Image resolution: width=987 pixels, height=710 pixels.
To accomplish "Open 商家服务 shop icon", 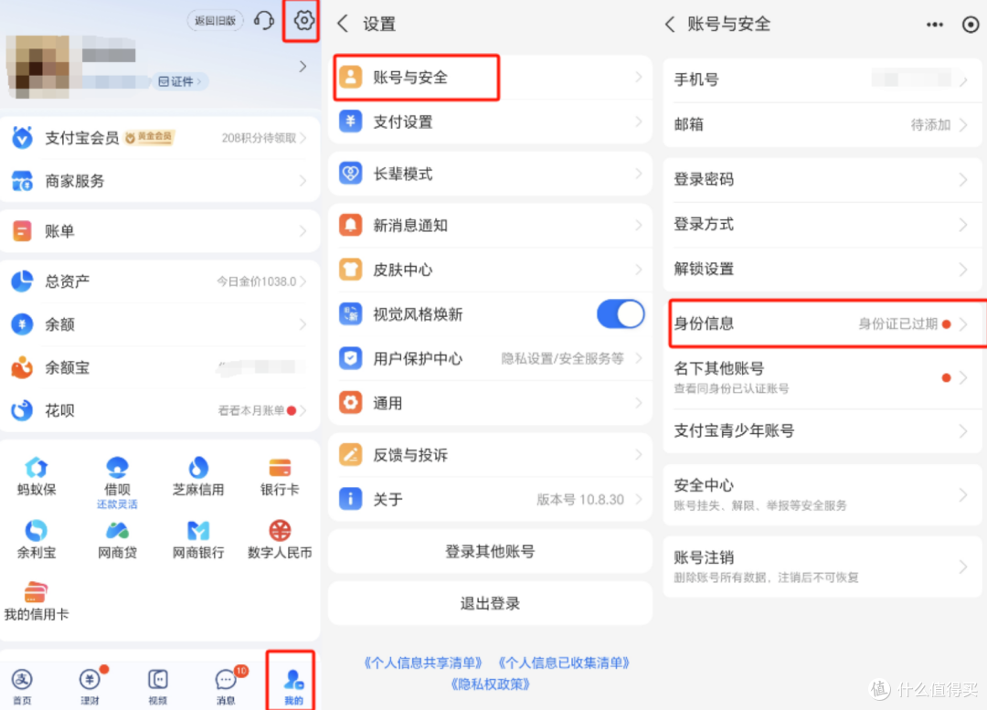I will (x=22, y=181).
